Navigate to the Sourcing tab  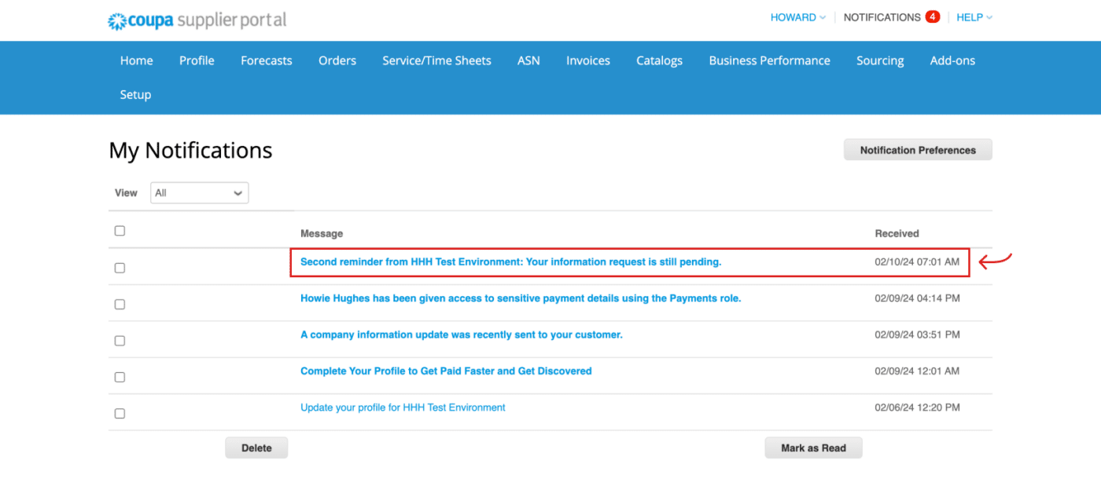pos(880,60)
